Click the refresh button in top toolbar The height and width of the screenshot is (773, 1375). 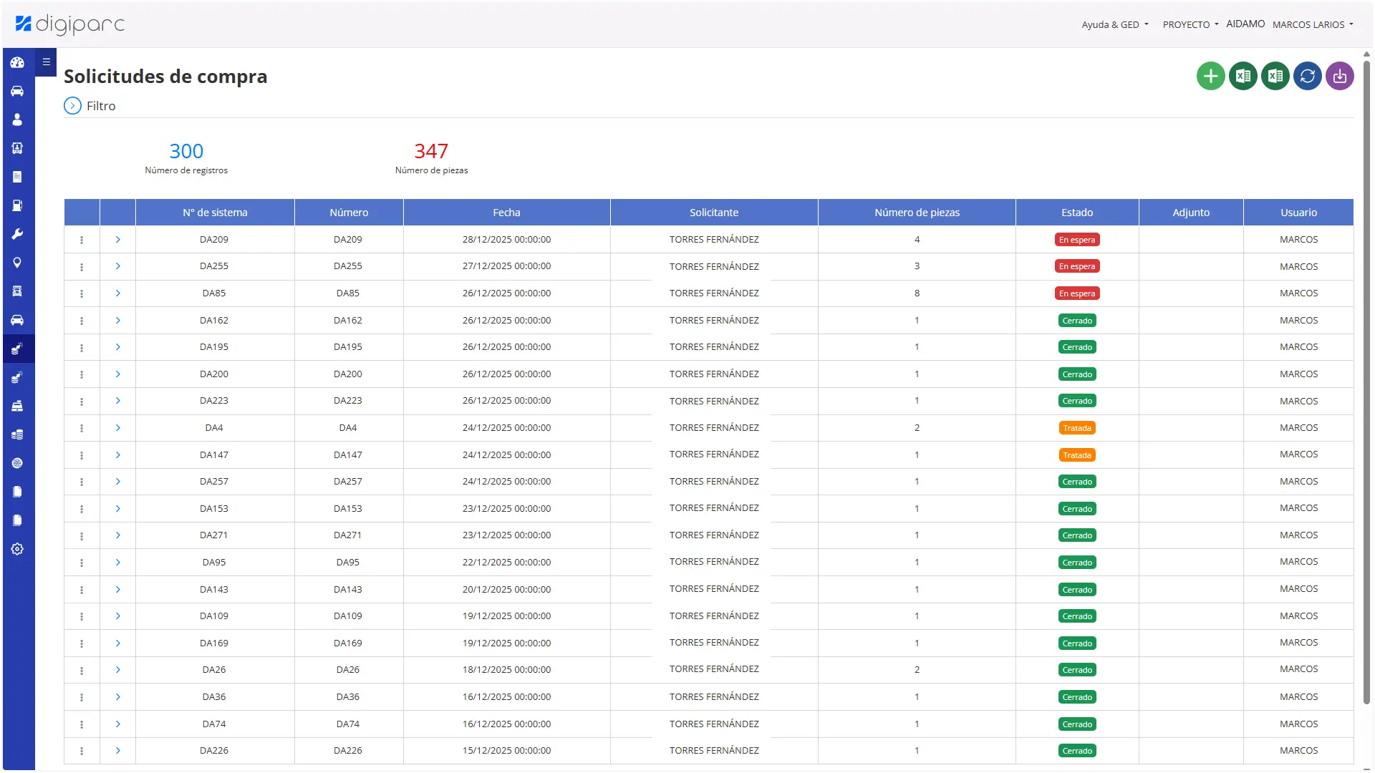(1307, 76)
